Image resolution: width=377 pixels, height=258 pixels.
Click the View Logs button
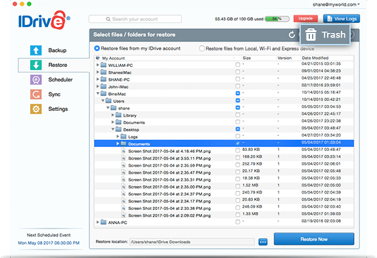(x=342, y=19)
